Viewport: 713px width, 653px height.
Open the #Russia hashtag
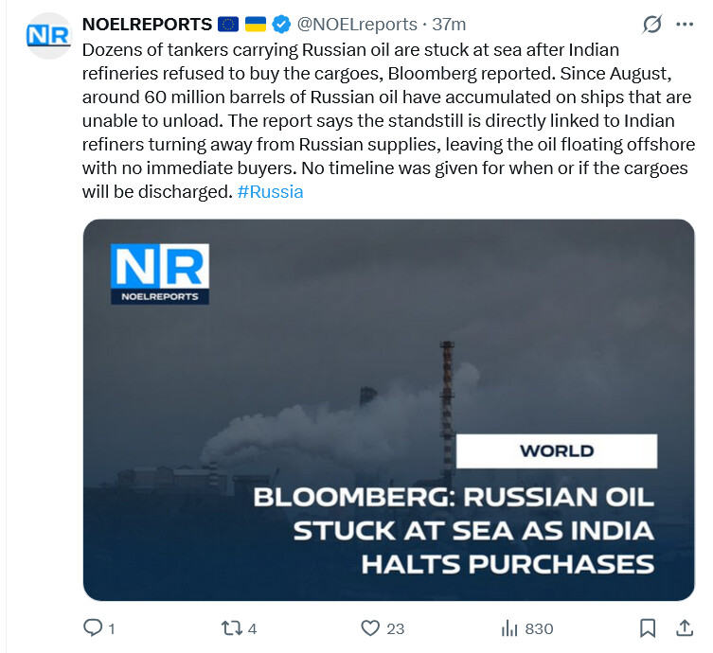tap(271, 191)
